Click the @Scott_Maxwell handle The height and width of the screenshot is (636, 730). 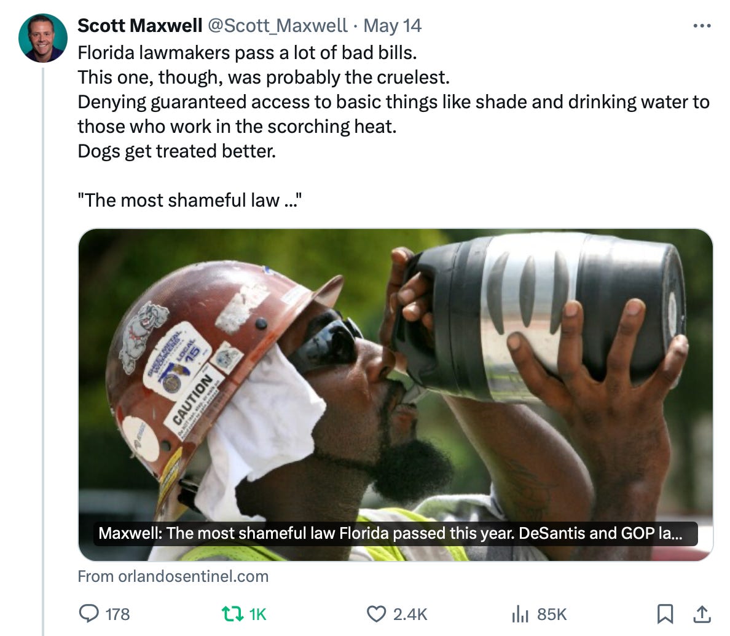(x=278, y=26)
